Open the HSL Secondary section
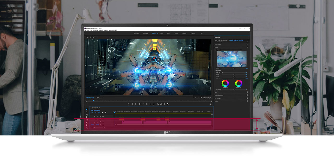334x157 pixels. 218,98
